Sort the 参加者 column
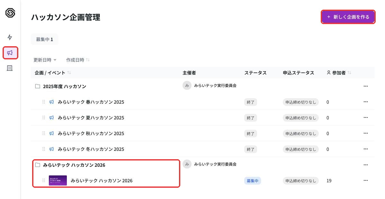This screenshot has width=385, height=199. pyautogui.click(x=339, y=73)
